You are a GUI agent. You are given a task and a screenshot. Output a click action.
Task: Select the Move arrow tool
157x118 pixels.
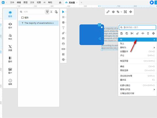63,12
